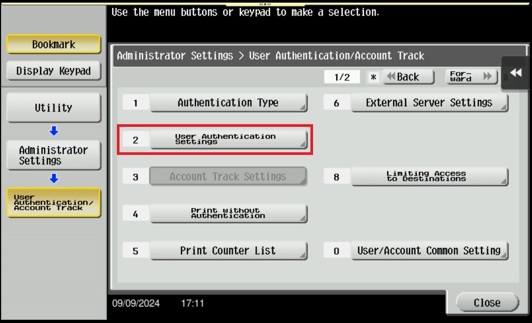Image resolution: width=532 pixels, height=323 pixels.
Task: Go to previous page with Back
Action: tap(408, 77)
